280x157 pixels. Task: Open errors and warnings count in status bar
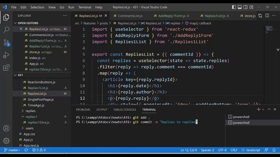(39, 150)
